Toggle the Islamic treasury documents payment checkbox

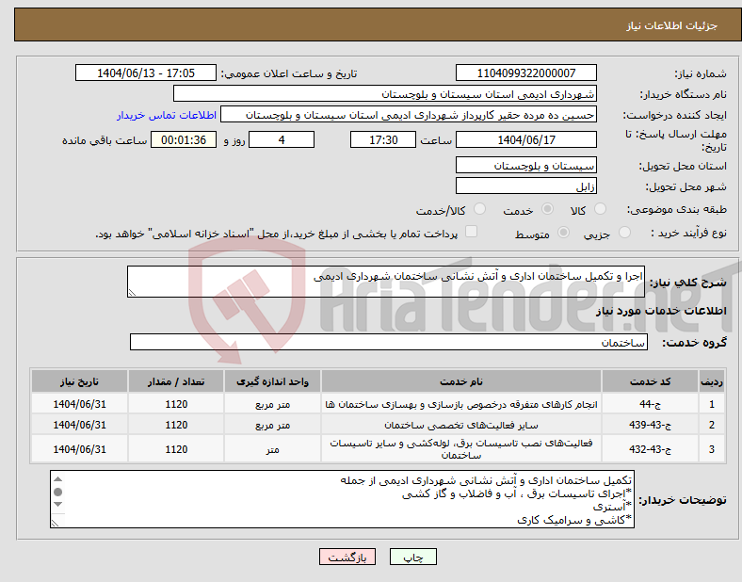[472, 232]
